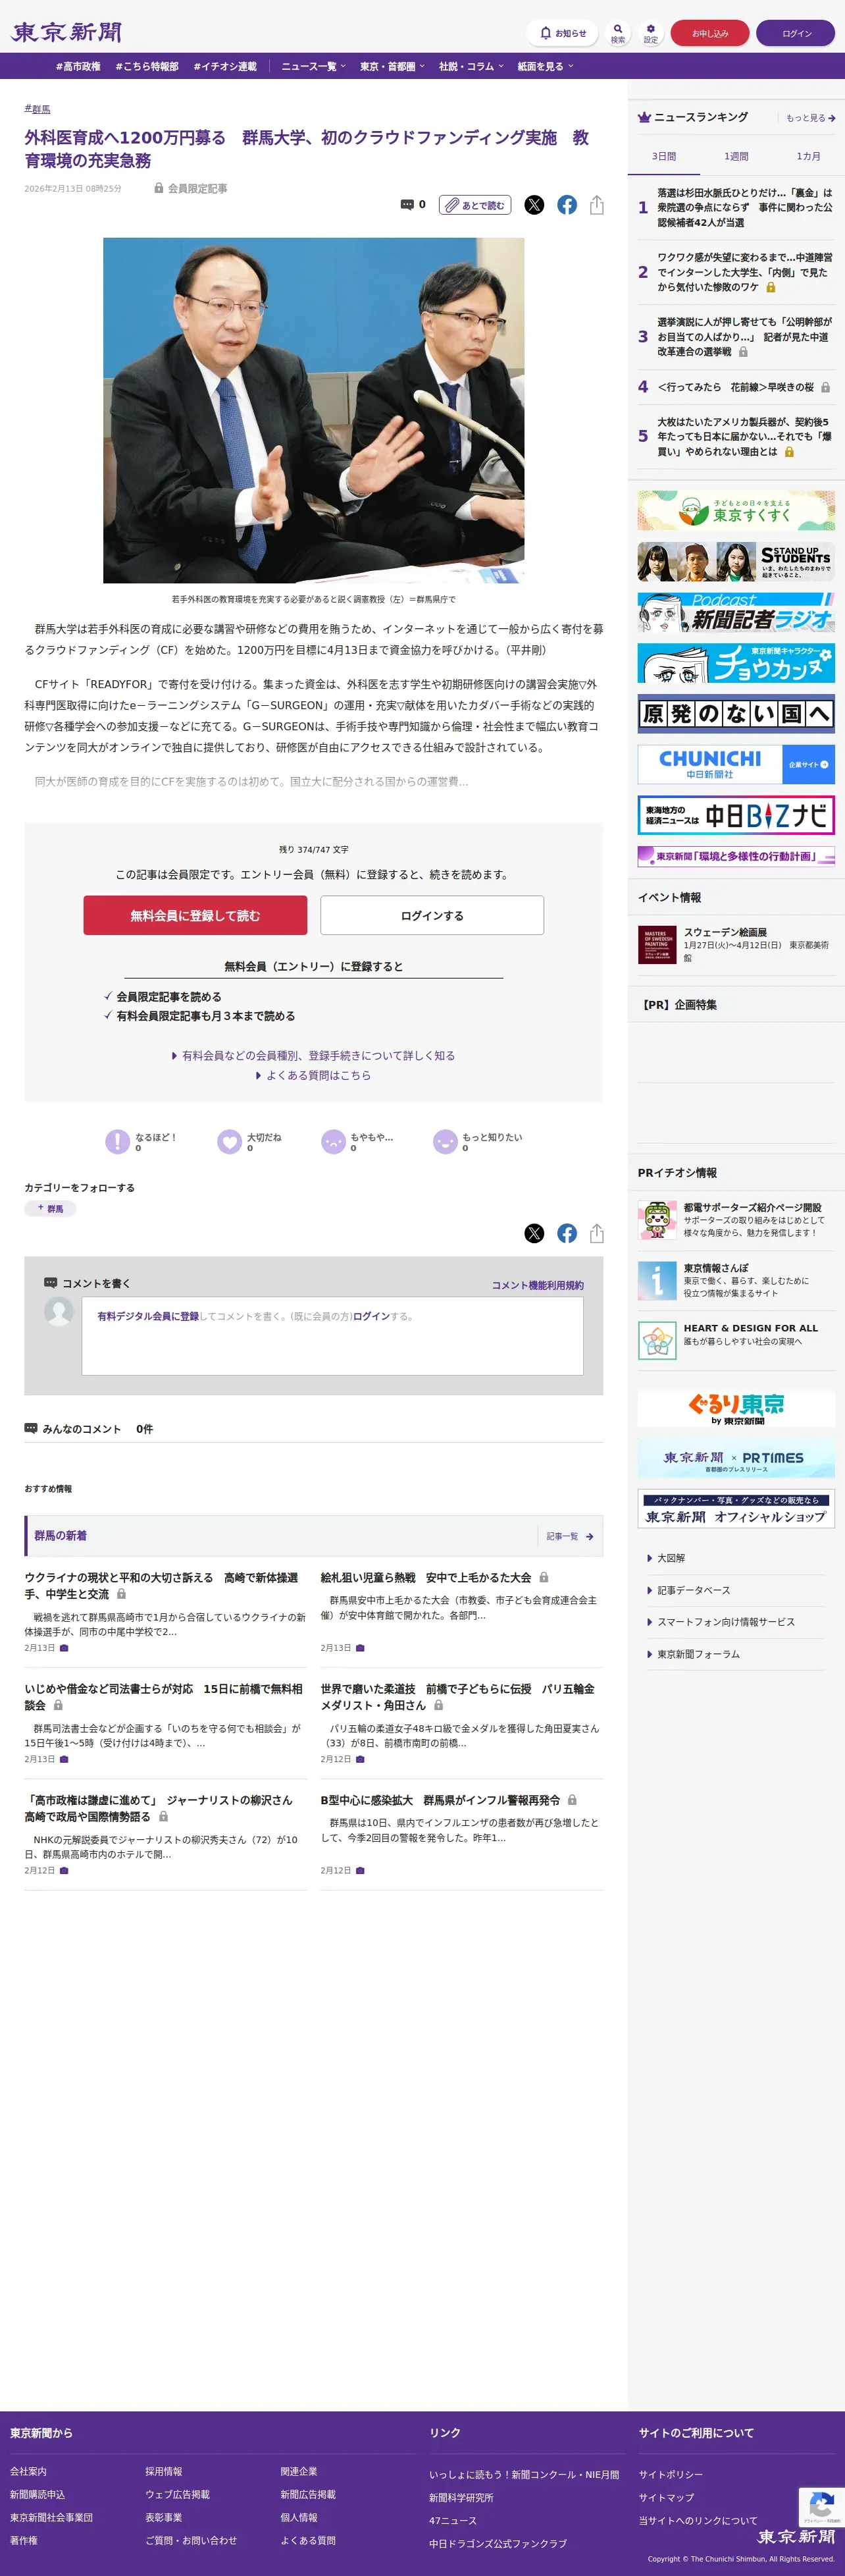Click the crown icon by ニュースランキング
Viewport: 845px width, 2576px height.
coord(644,118)
